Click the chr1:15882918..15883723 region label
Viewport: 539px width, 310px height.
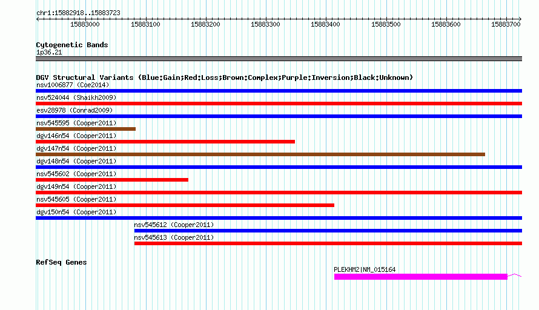coord(78,13)
